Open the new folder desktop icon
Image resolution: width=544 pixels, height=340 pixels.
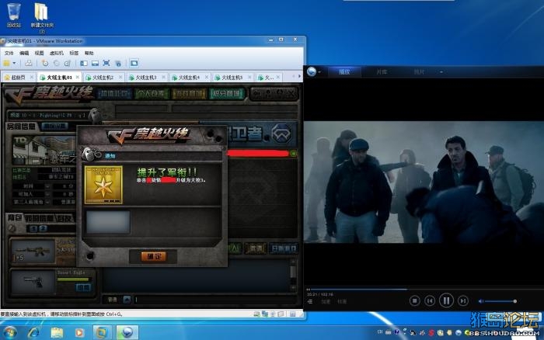42,17
